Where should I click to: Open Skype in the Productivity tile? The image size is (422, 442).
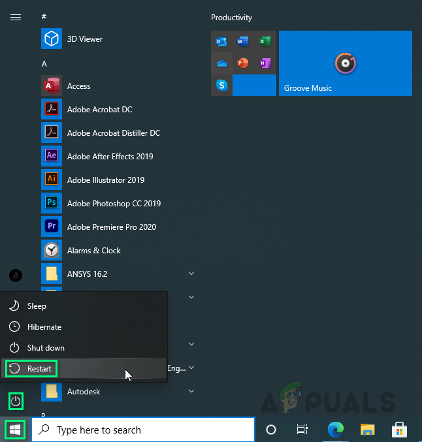[221, 85]
